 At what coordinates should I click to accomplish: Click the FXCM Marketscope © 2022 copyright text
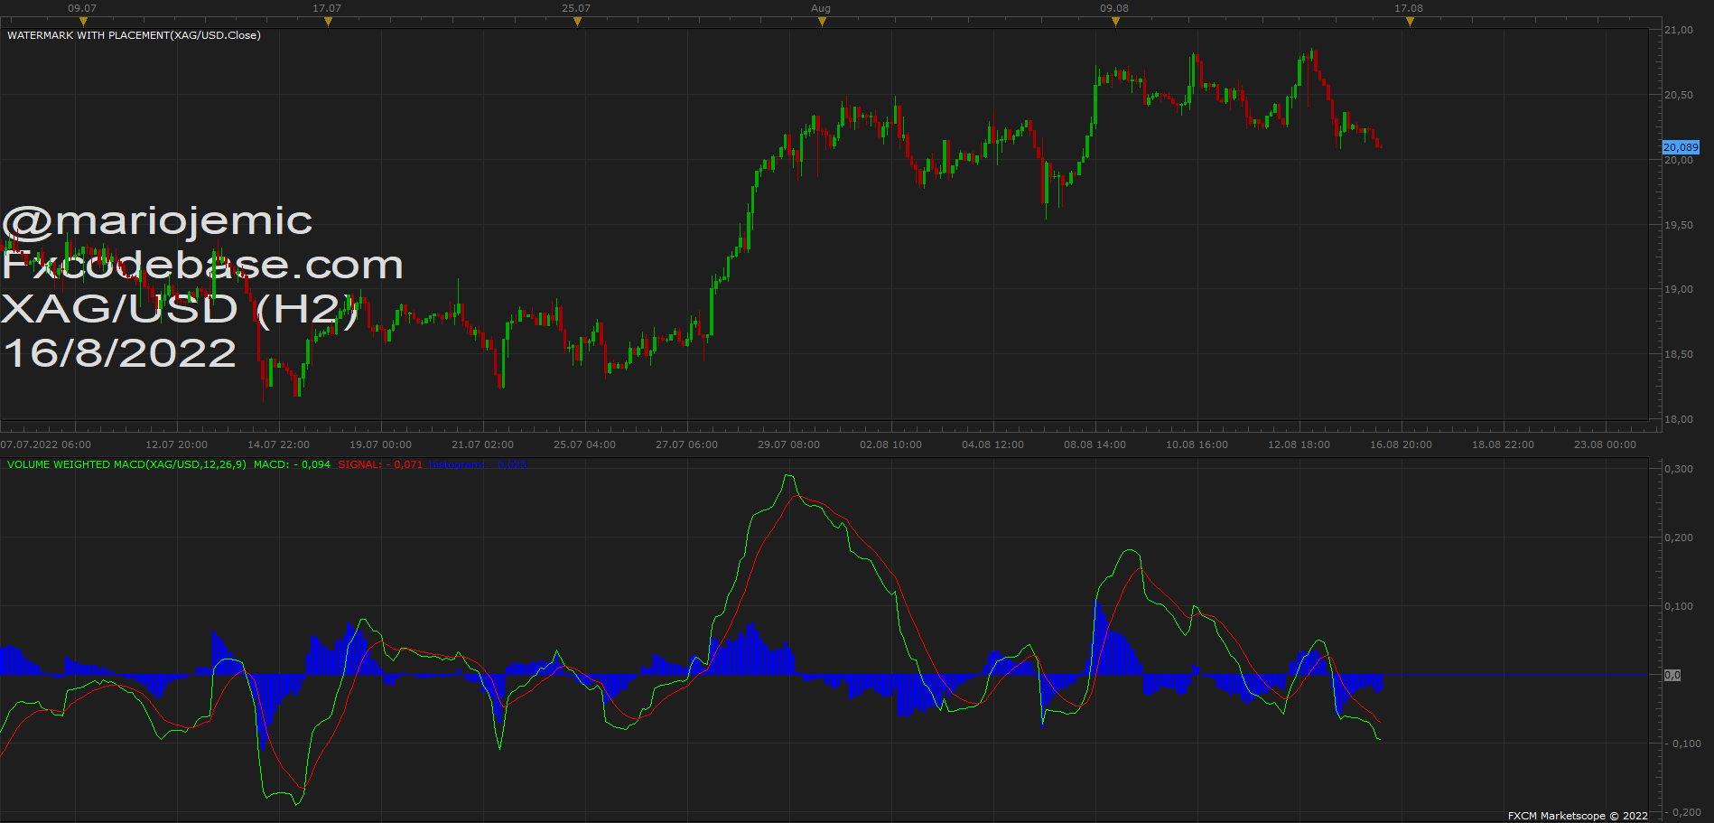click(1578, 816)
